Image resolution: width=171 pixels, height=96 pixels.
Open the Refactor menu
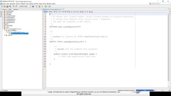coord(23,4)
